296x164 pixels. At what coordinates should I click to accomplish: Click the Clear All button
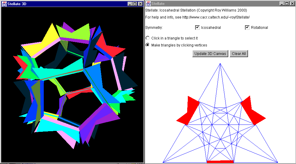tap(239, 54)
